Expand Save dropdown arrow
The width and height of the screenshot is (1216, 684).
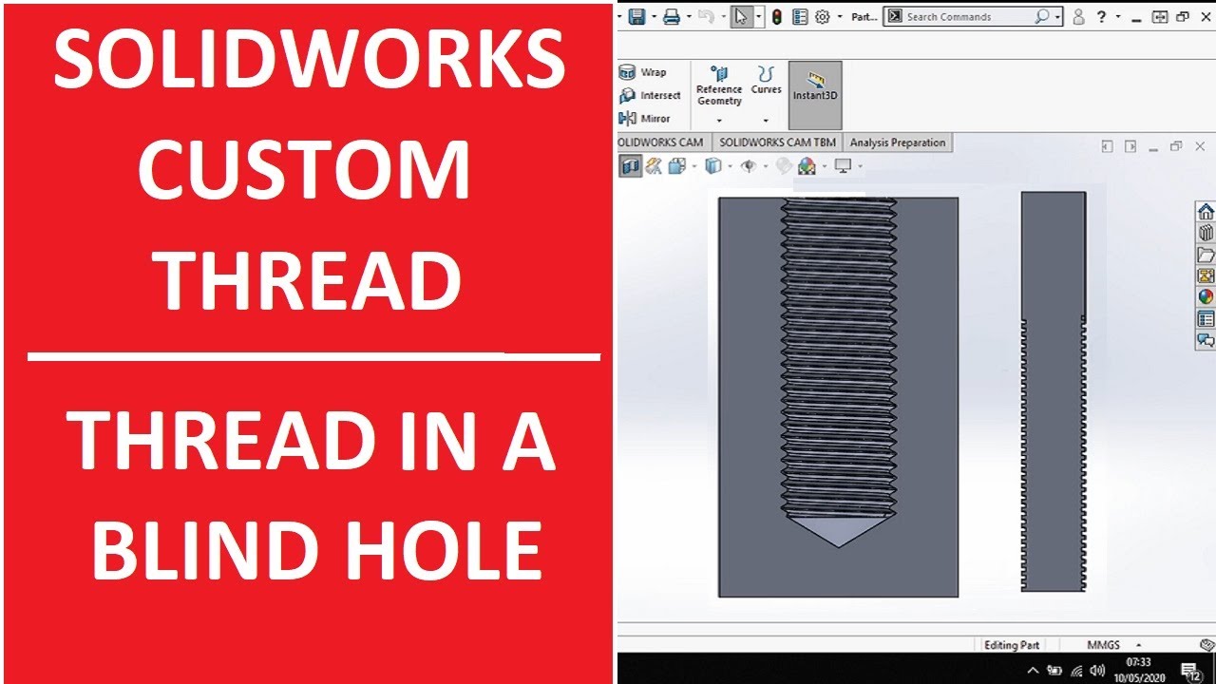point(654,17)
